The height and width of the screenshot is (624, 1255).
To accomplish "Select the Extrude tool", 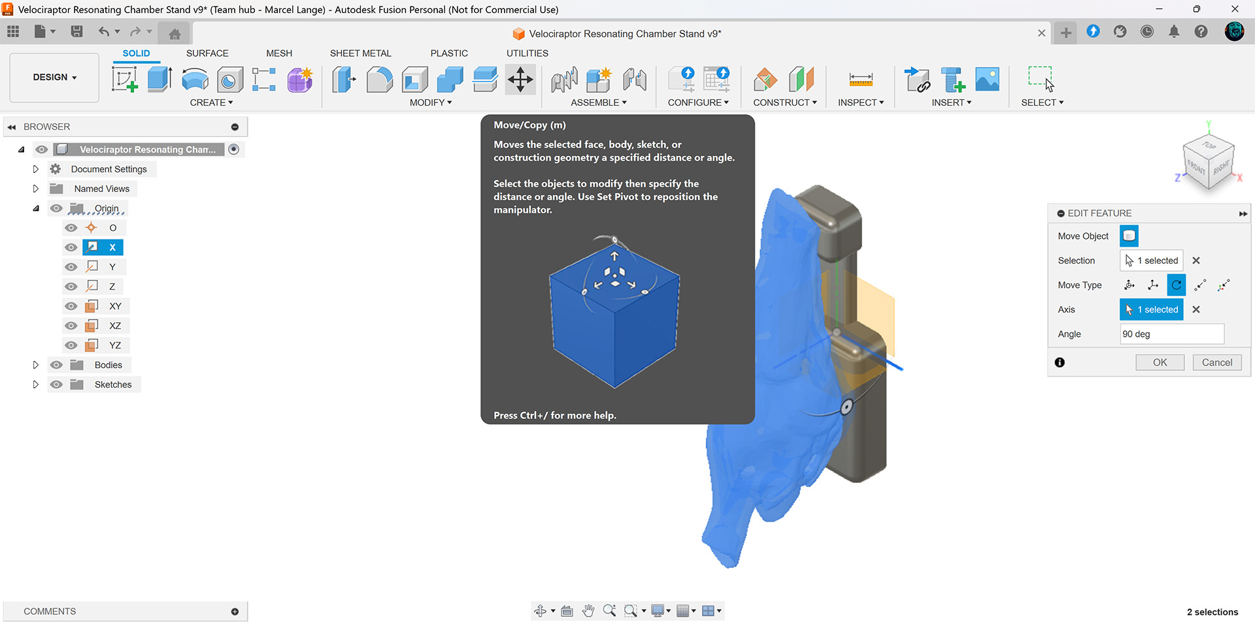I will (x=159, y=80).
